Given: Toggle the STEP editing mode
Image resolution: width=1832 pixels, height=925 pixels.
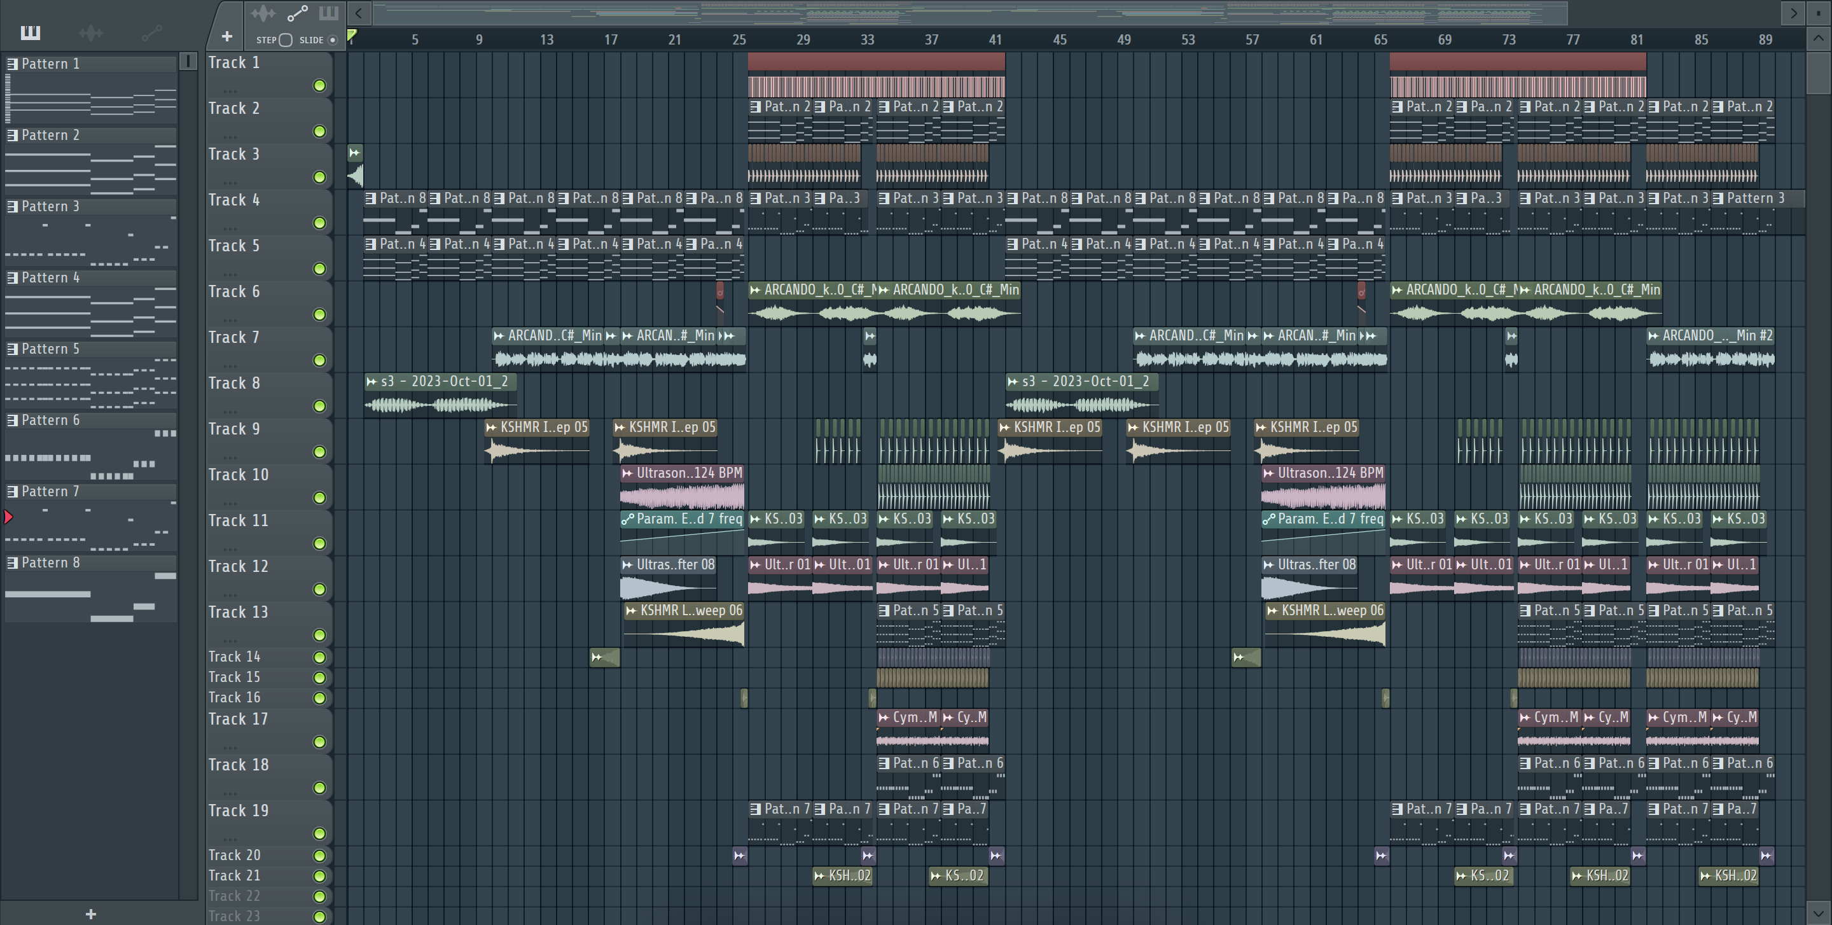Looking at the screenshot, I should click(285, 40).
